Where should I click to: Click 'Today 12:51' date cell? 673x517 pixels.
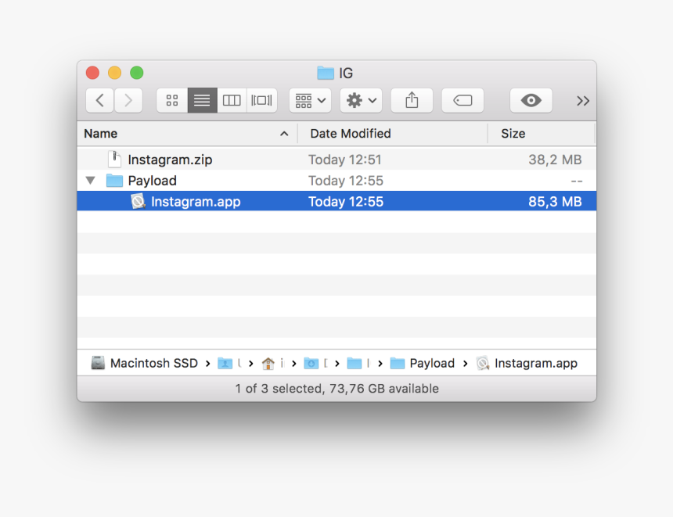[344, 160]
